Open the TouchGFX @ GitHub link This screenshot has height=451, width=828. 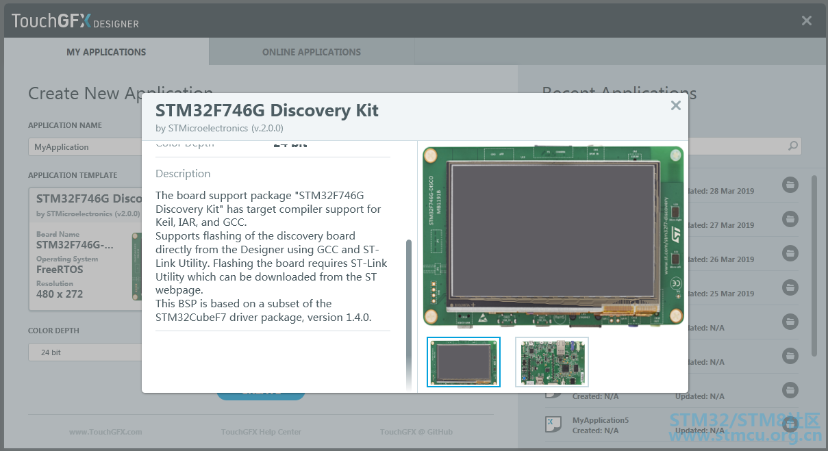pyautogui.click(x=416, y=432)
